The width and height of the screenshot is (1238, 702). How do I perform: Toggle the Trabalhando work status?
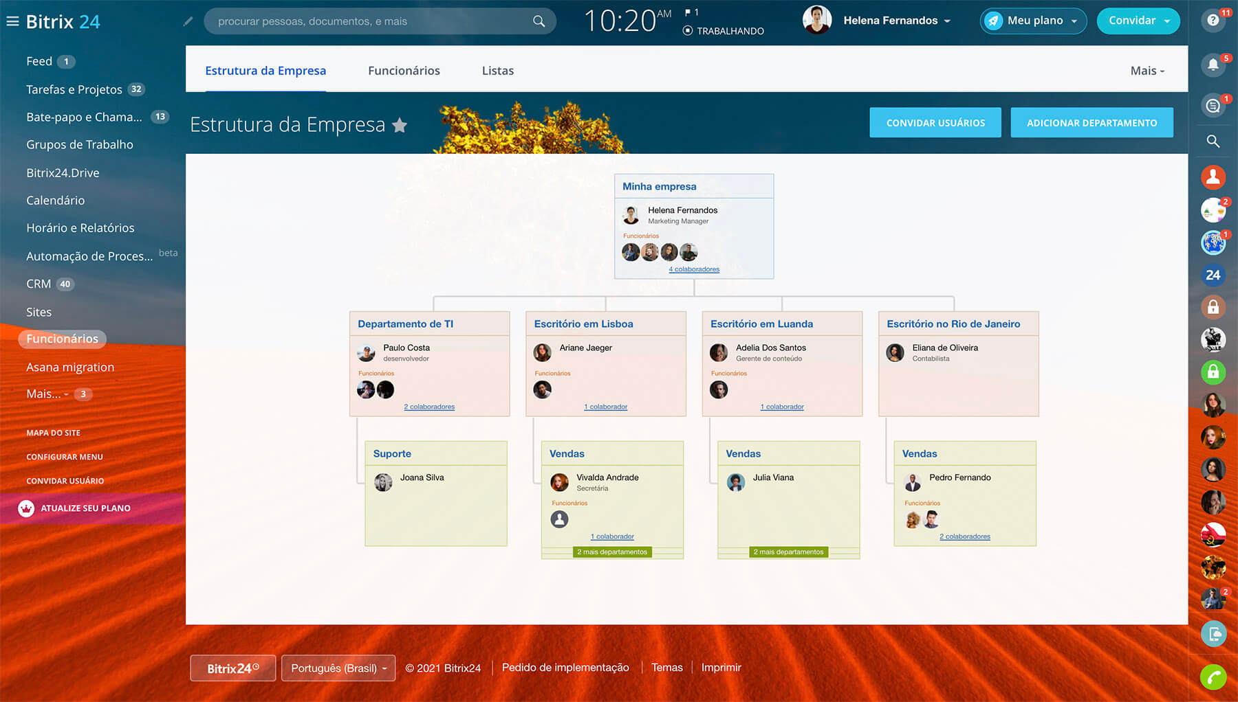click(724, 31)
